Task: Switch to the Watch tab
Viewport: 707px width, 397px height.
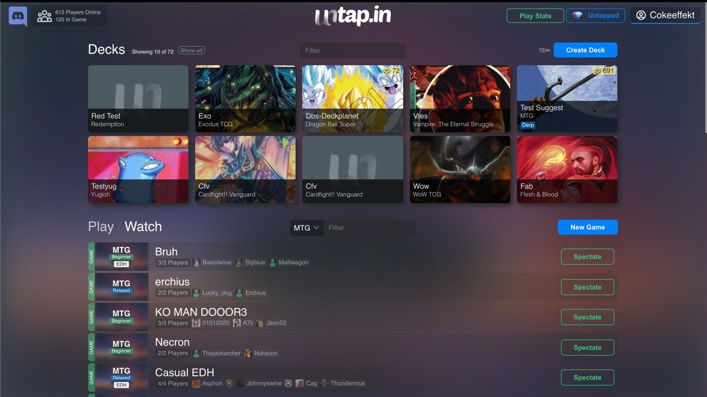Action: click(x=143, y=227)
